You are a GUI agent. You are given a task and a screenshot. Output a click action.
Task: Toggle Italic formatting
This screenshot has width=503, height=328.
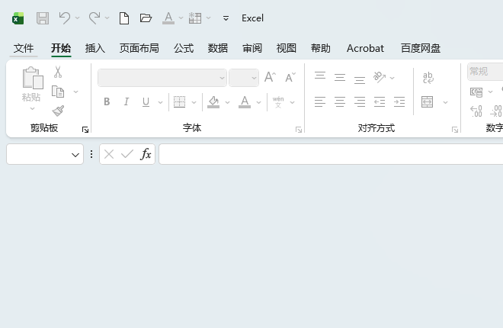coord(127,102)
